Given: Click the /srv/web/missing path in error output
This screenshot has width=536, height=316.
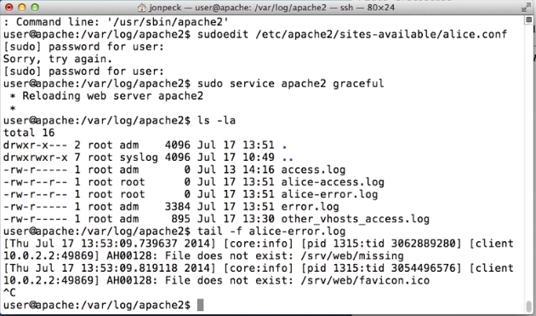Looking at the screenshot, I should coord(352,256).
